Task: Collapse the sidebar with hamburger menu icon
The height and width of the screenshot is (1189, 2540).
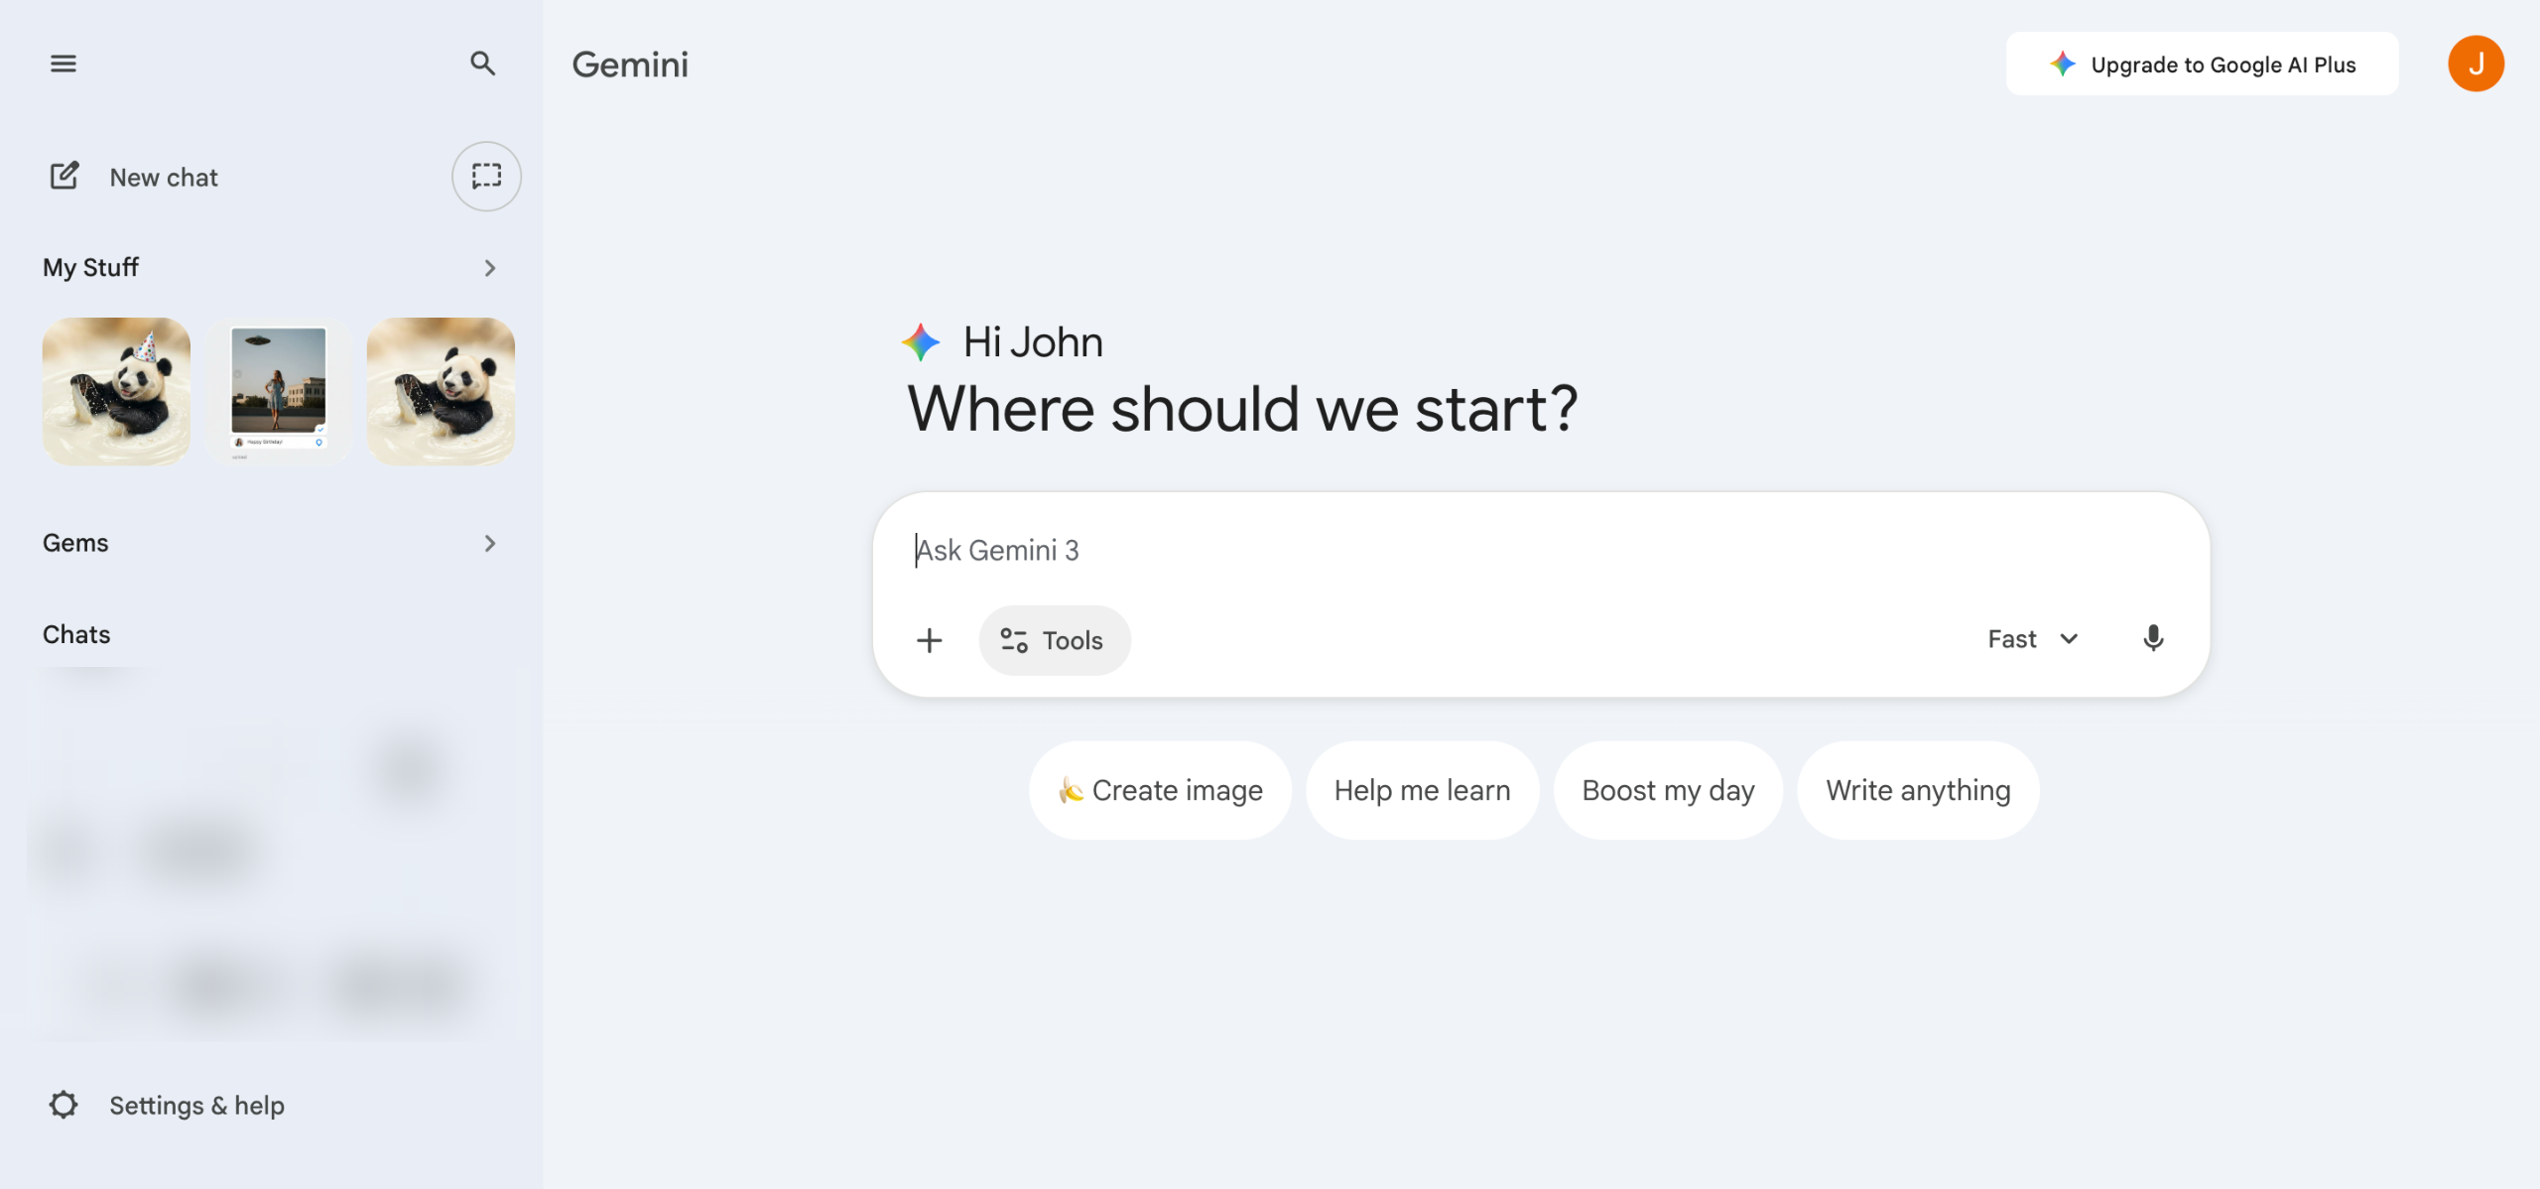Action: point(63,64)
